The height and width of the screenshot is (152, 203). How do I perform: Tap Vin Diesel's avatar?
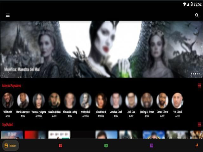point(177,101)
